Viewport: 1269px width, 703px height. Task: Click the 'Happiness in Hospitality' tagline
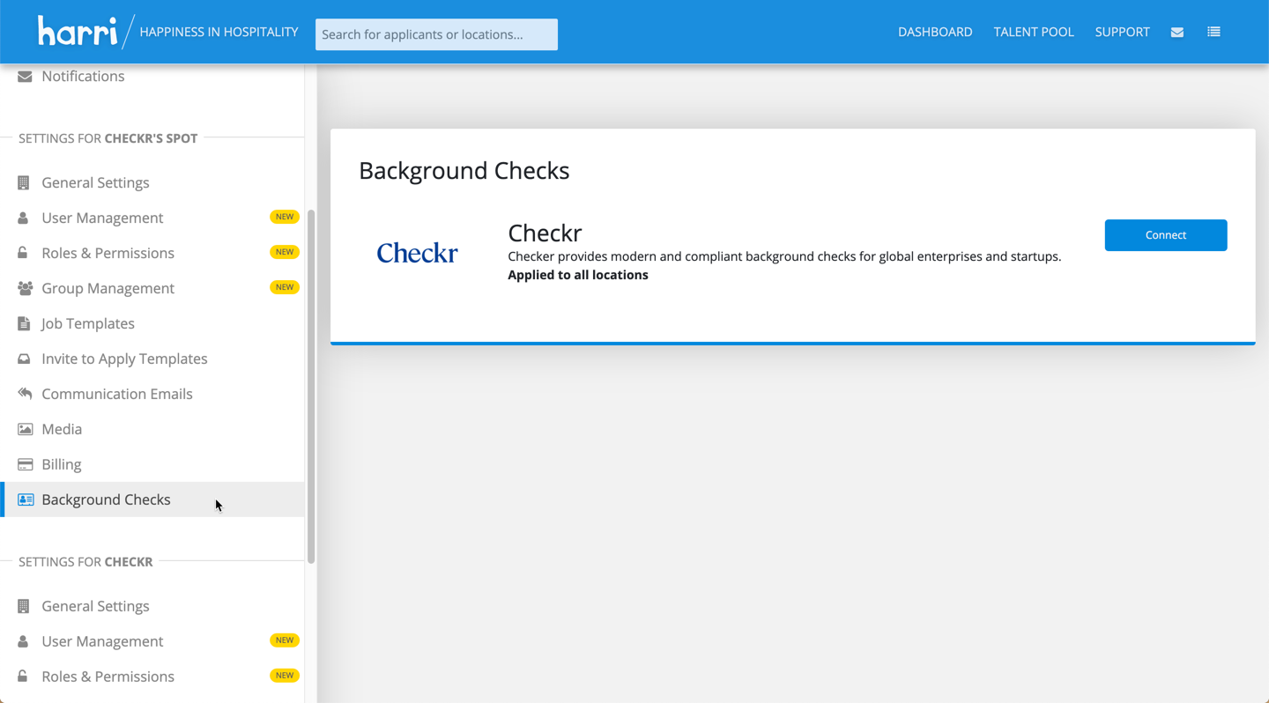click(219, 32)
